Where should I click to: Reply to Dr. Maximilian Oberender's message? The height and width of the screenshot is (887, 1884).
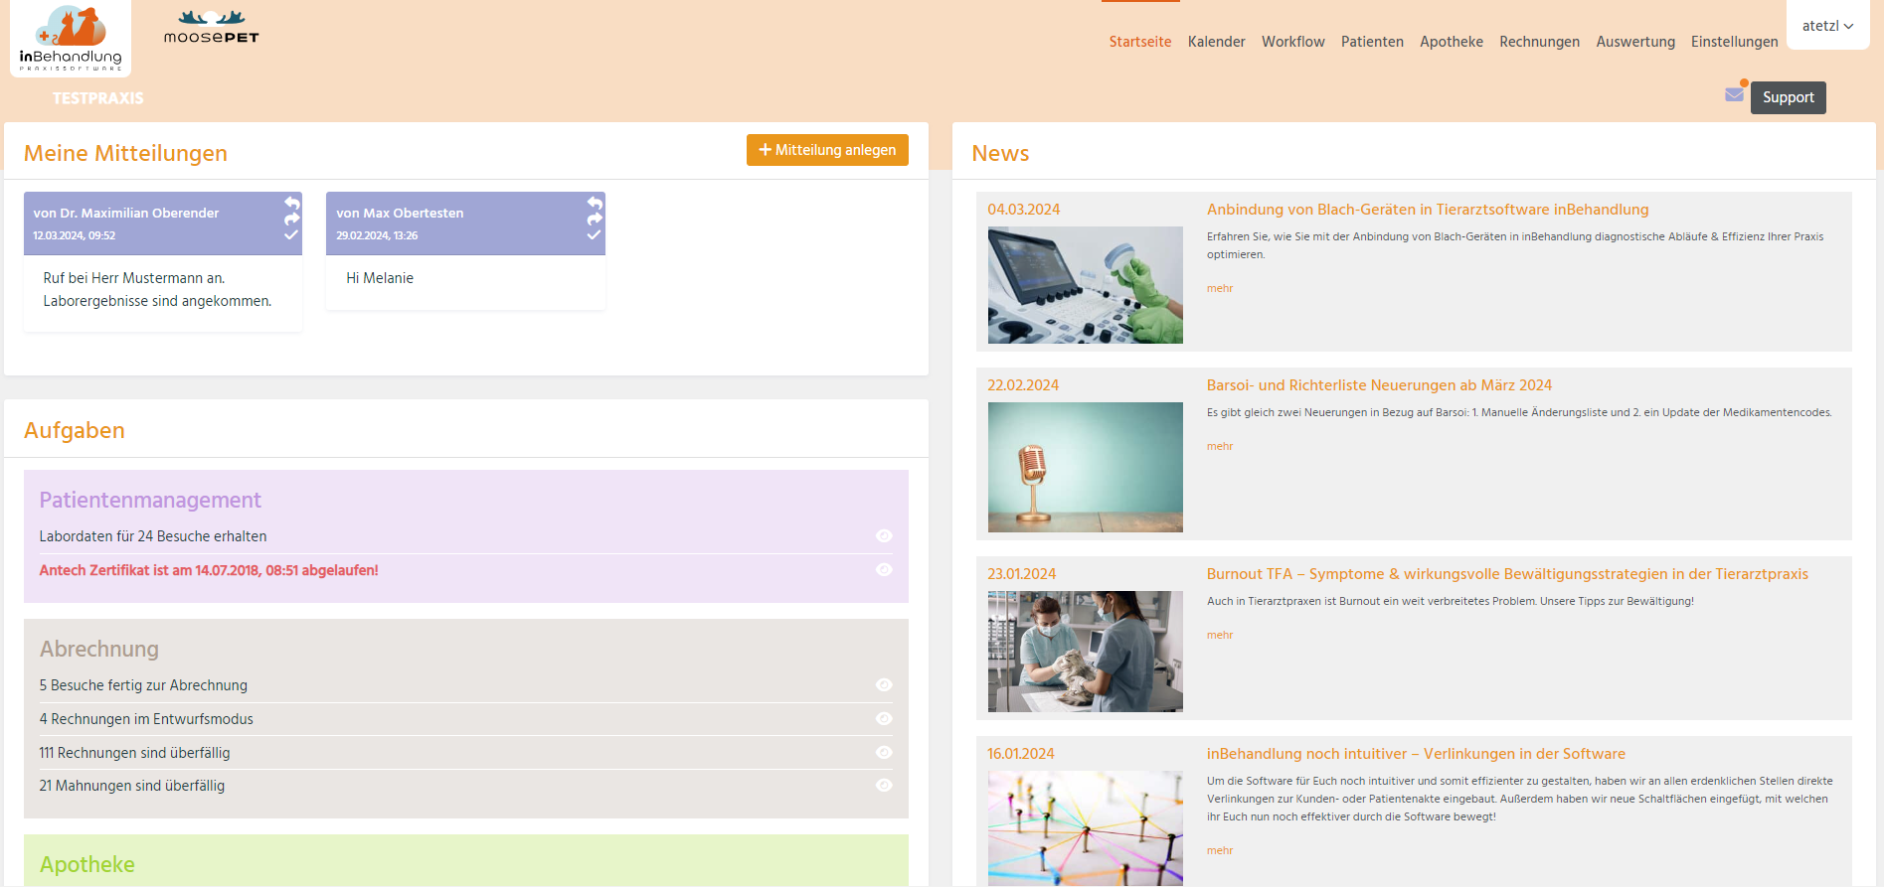(292, 203)
